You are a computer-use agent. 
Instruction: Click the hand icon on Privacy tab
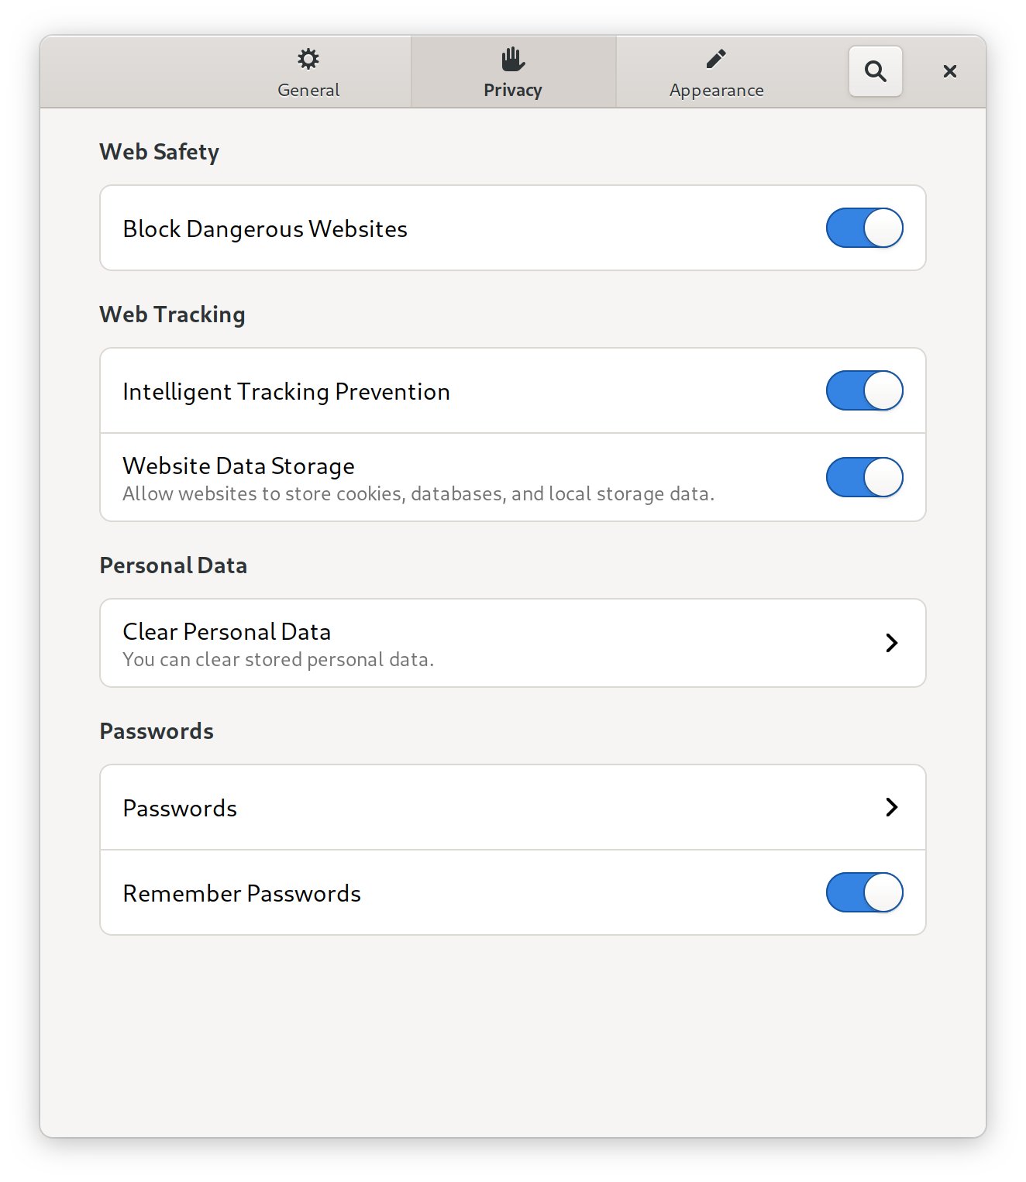pos(513,59)
